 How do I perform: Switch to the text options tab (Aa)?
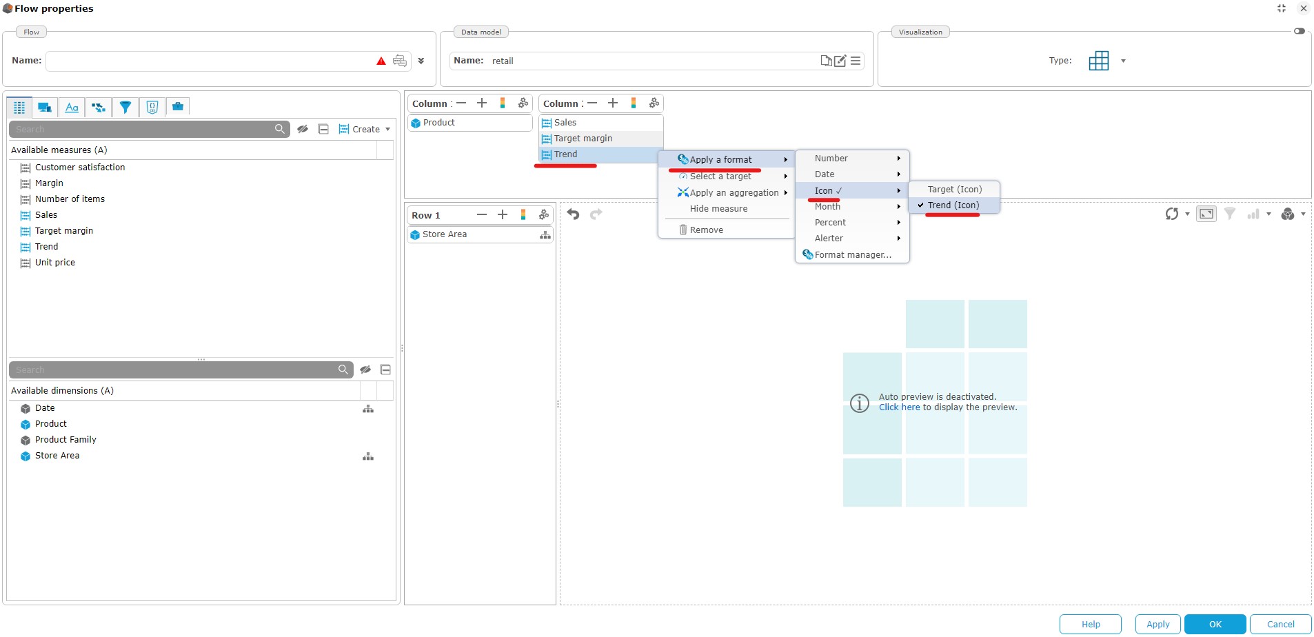click(72, 107)
